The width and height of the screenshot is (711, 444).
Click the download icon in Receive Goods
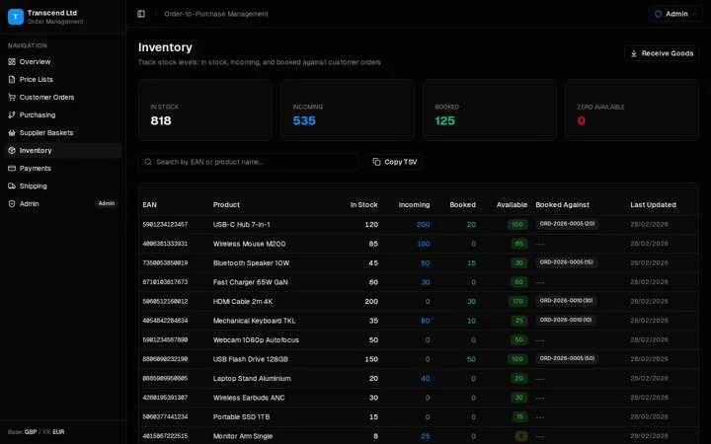click(x=634, y=53)
